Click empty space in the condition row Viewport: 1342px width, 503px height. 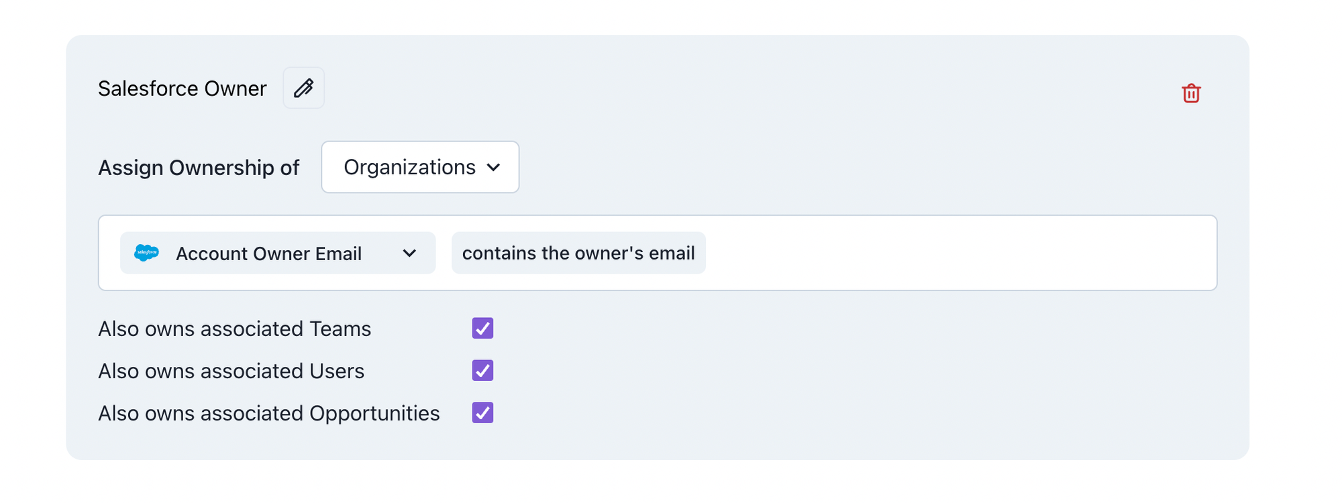click(x=960, y=253)
